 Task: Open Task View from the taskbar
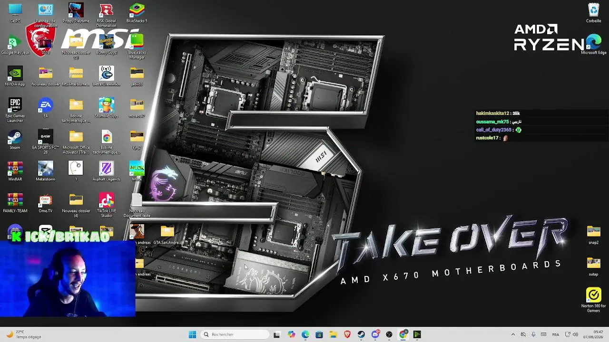pos(277,334)
